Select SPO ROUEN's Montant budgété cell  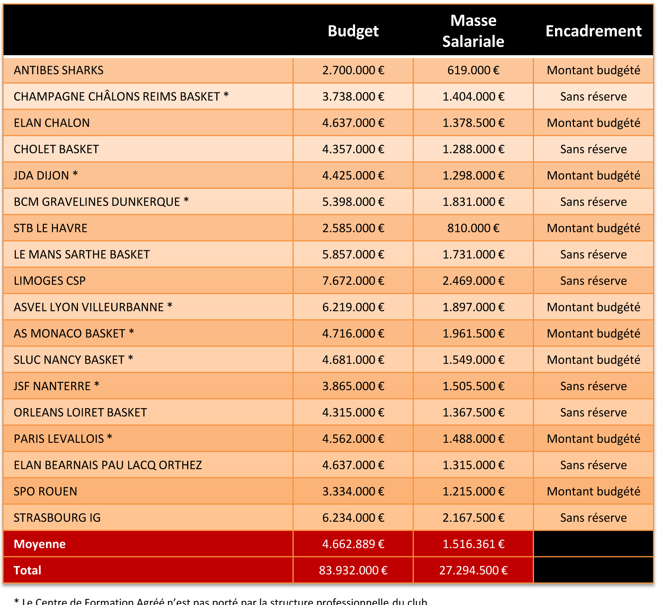point(593,491)
